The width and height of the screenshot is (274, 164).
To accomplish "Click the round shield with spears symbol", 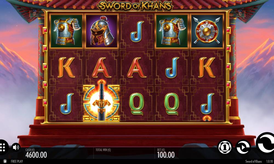I will point(207,31).
